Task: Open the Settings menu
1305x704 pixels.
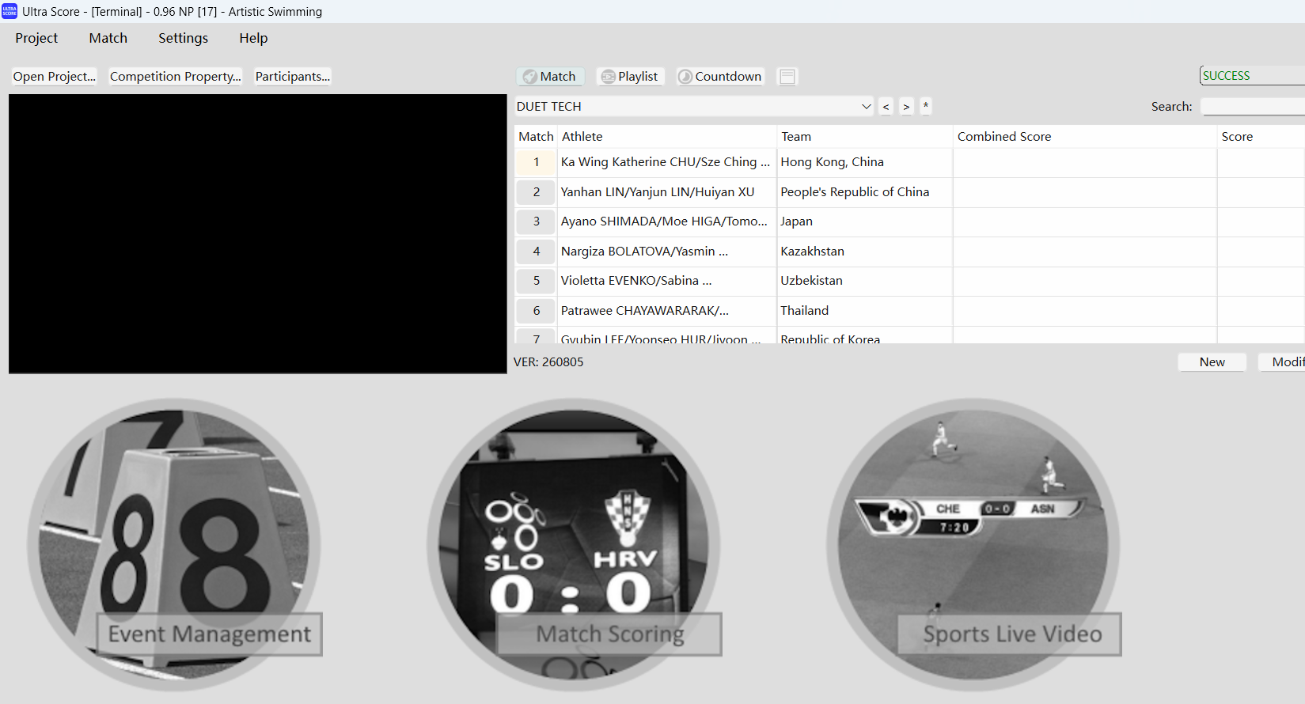Action: point(183,38)
